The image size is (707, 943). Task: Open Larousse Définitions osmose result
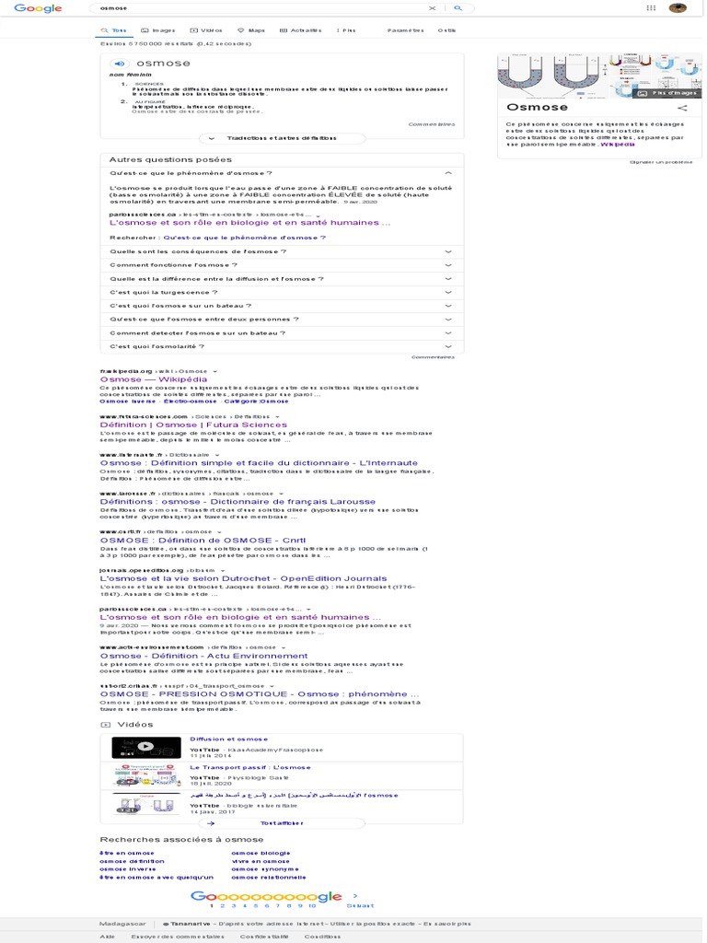coord(238,502)
